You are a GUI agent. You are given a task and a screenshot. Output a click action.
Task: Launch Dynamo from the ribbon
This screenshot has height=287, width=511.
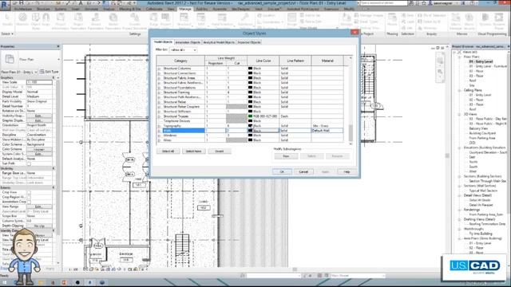click(485, 20)
